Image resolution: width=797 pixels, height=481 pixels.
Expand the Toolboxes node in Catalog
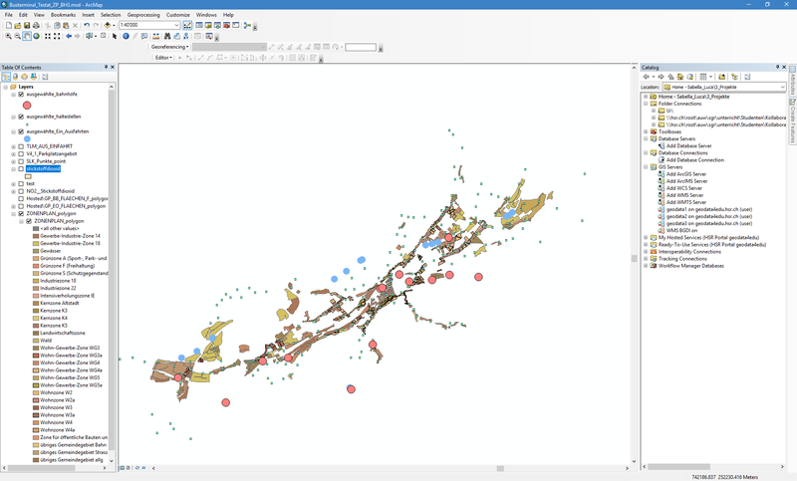click(647, 130)
